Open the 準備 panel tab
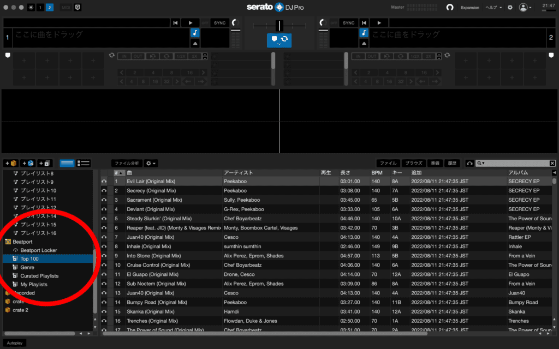This screenshot has width=559, height=349. point(435,163)
